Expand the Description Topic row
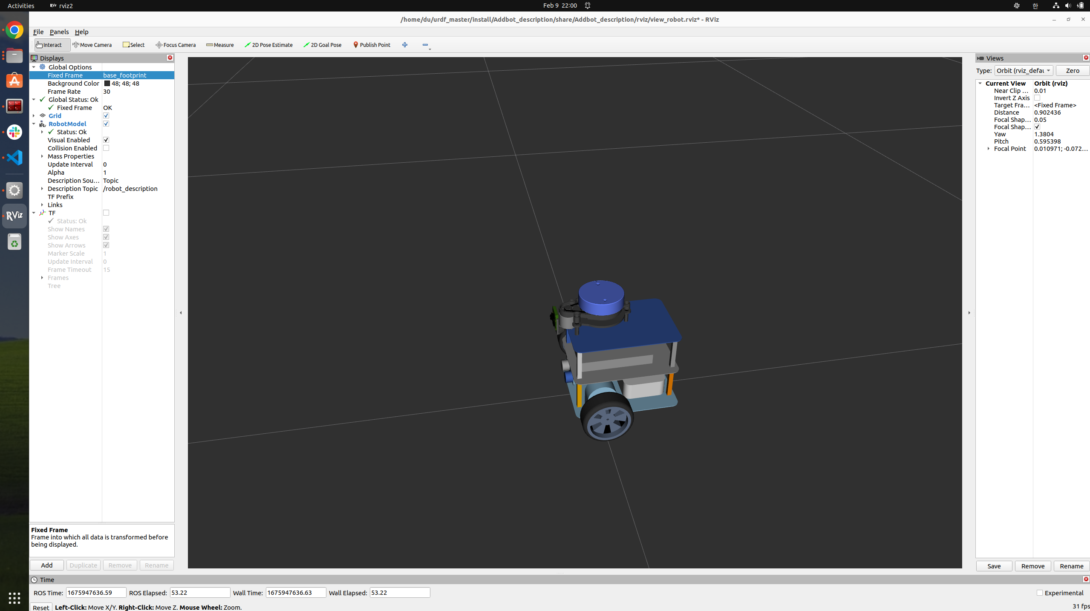This screenshot has width=1090, height=611. (42, 188)
